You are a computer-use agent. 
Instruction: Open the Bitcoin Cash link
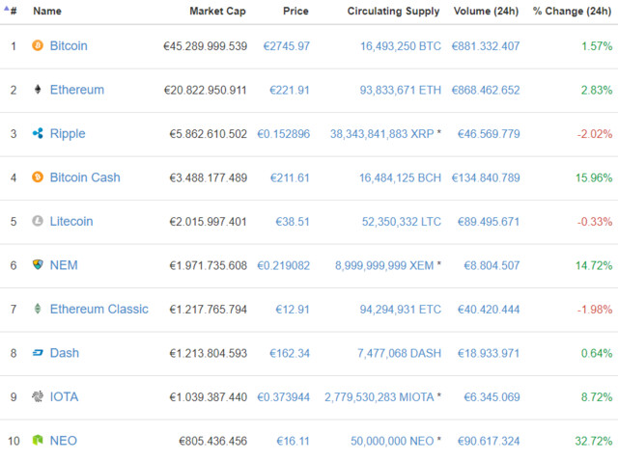pos(85,177)
